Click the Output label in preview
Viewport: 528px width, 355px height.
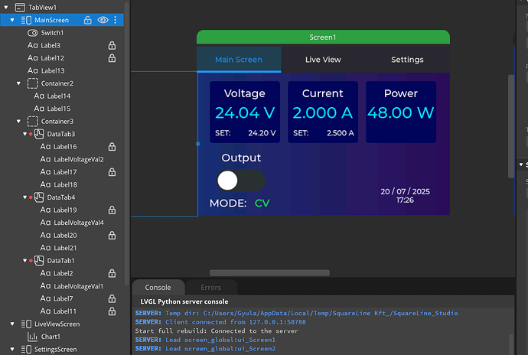click(241, 158)
